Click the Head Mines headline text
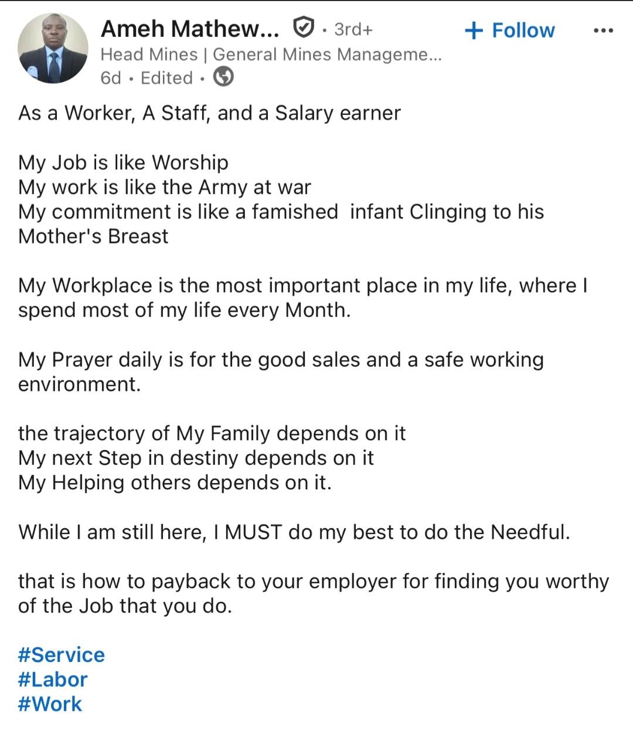 click(x=271, y=55)
